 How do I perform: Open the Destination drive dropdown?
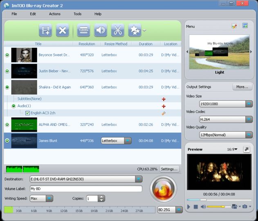pyautogui.click(x=139, y=179)
